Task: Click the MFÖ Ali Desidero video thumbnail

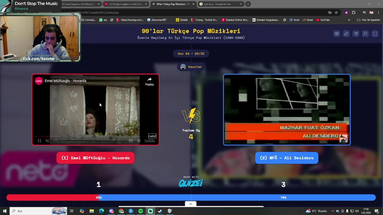Action: point(287,110)
